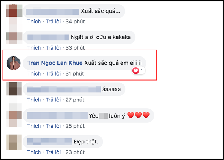Click the Tran Ngoc Lan Khue name link
This screenshot has height=160, width=224.
pos(55,63)
